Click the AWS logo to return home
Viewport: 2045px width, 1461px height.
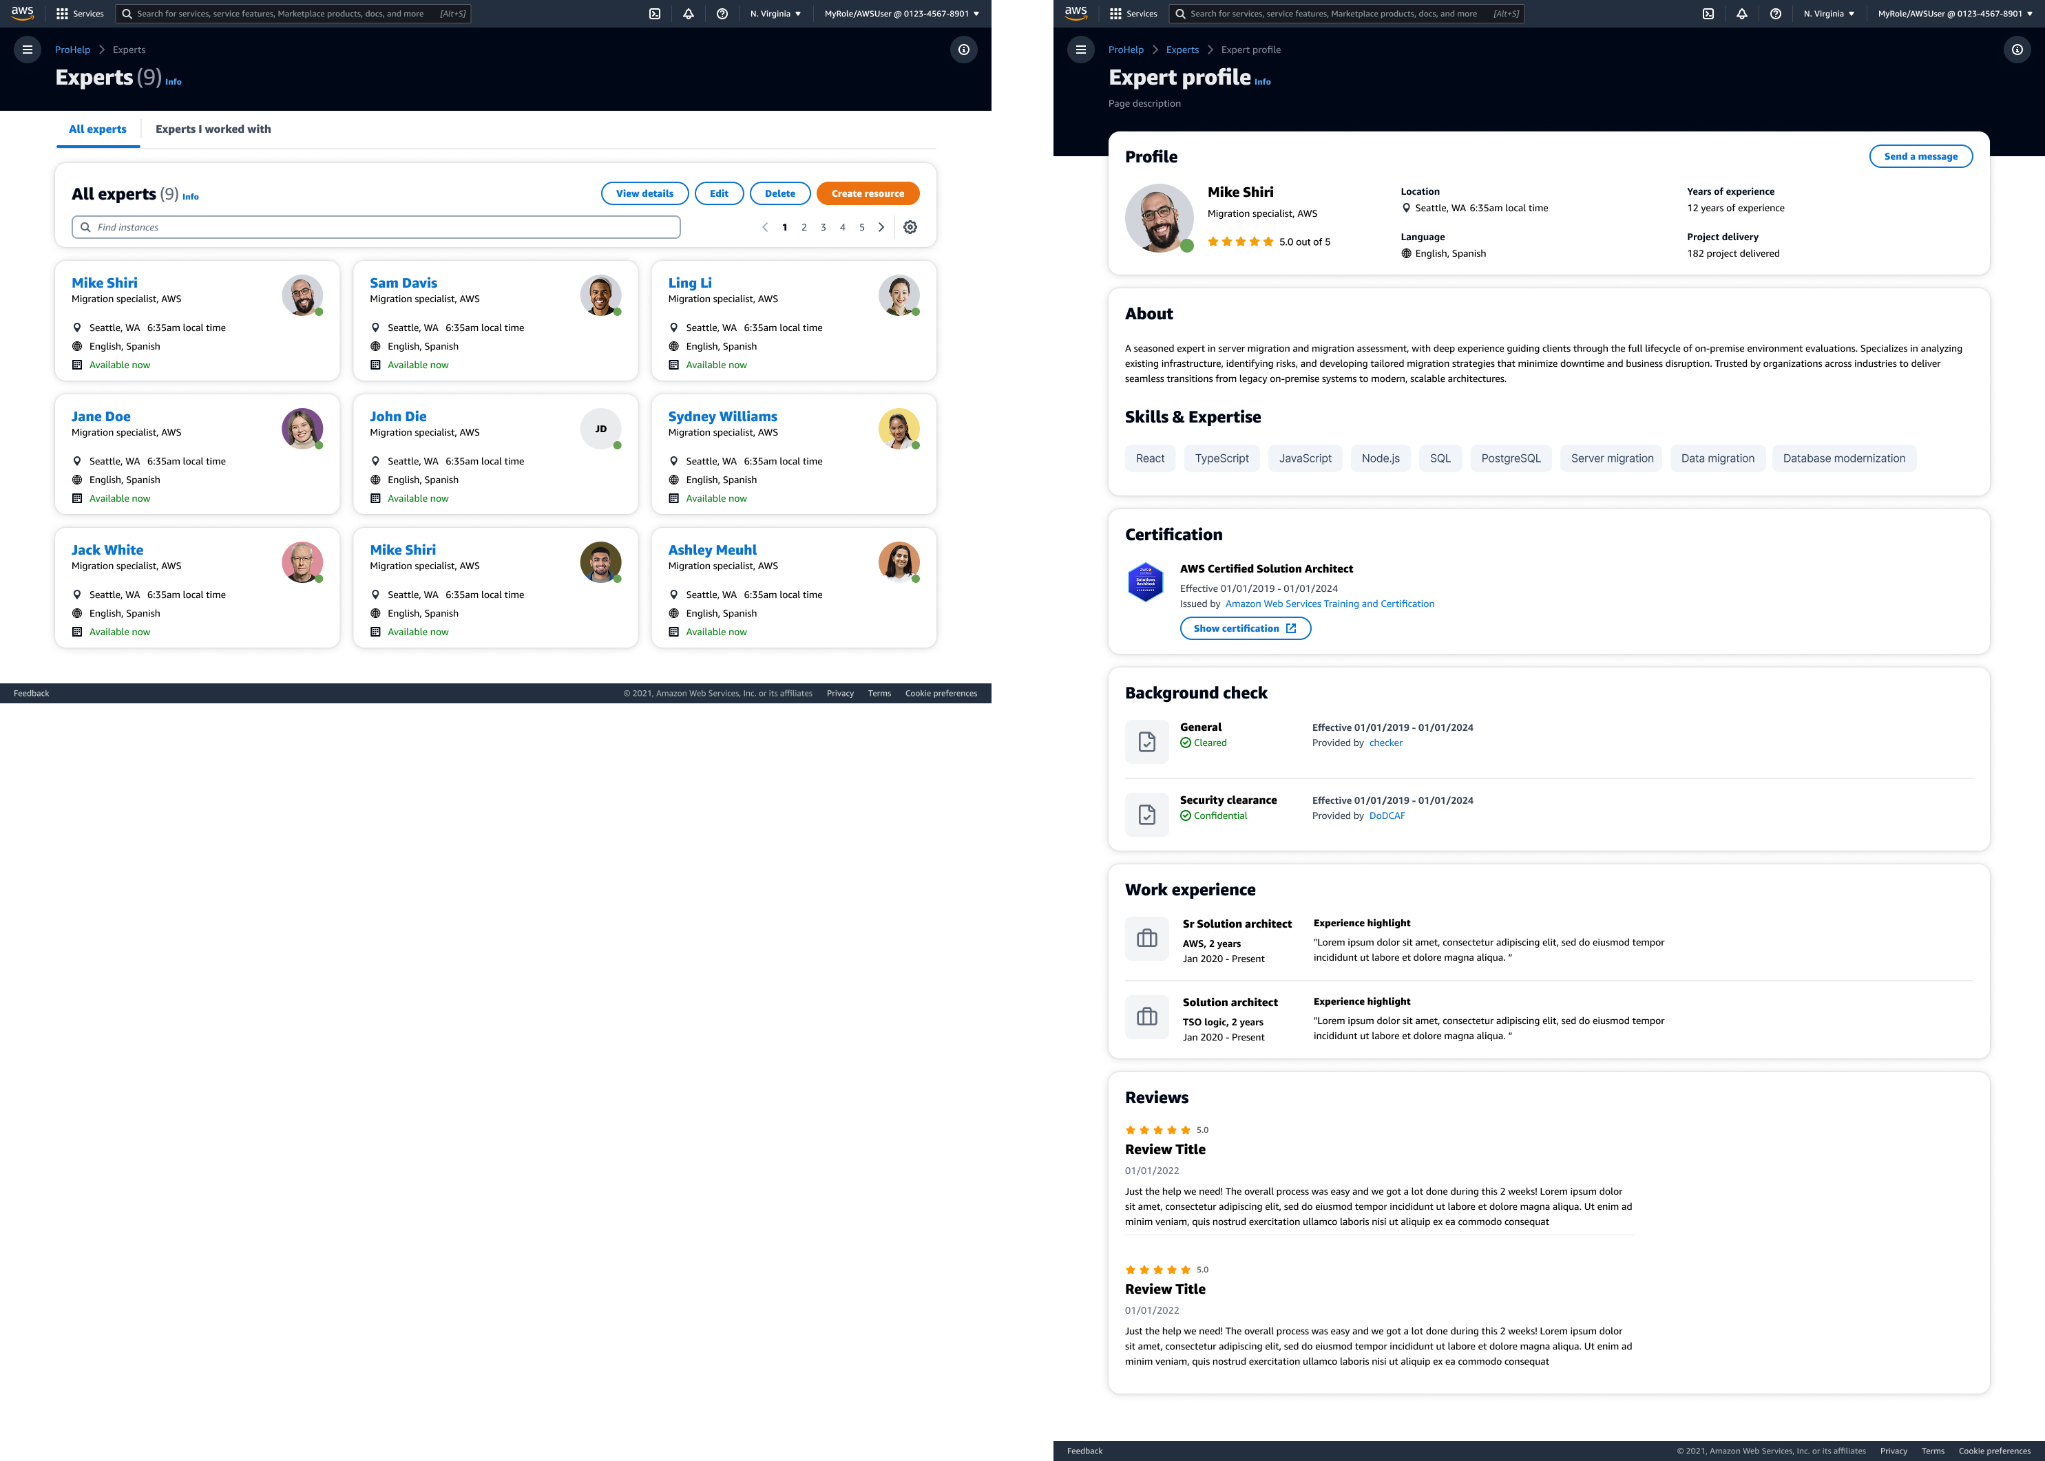21,12
